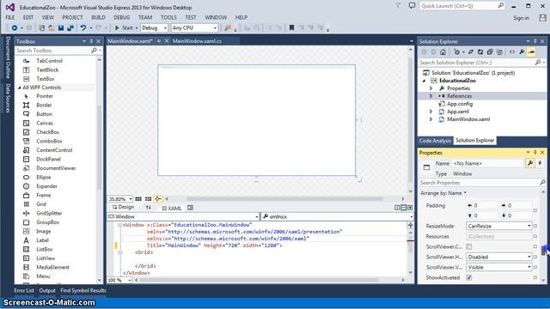Viewport: 550px width, 309px height.
Task: Click the wrench Properties icon in Solution Explorer toolbar
Action: point(522,51)
